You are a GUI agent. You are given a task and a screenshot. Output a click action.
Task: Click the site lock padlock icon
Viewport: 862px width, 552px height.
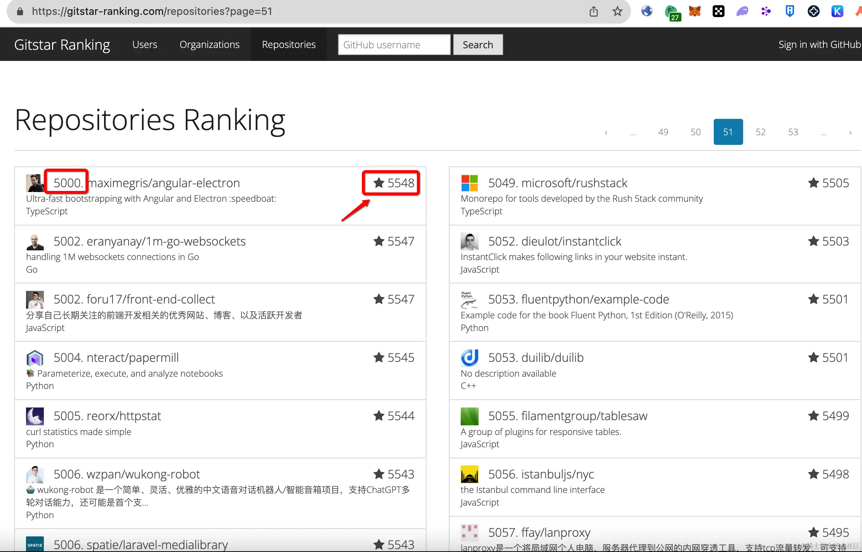click(20, 12)
